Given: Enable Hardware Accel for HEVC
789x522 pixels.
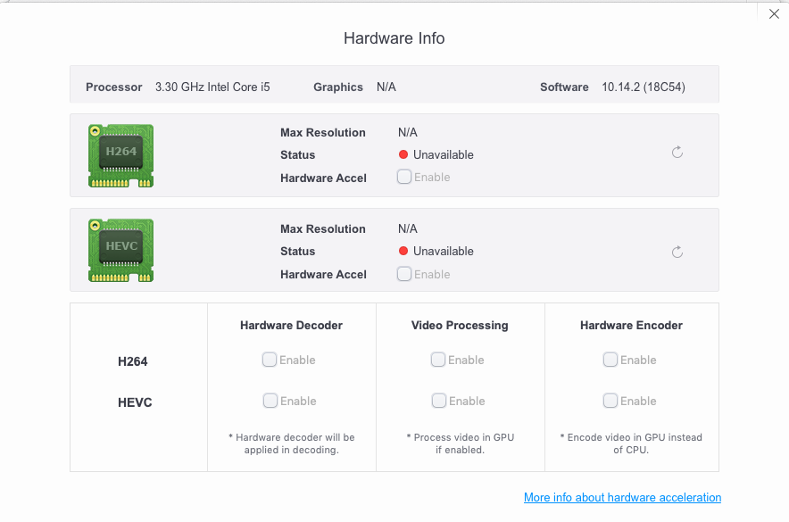Looking at the screenshot, I should point(404,274).
